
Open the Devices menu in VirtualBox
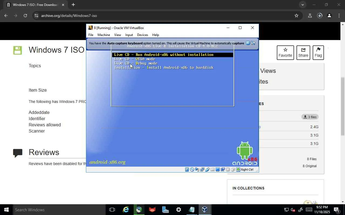[x=143, y=35]
